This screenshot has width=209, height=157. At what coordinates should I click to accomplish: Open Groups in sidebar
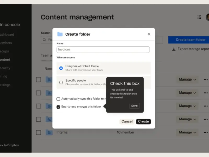pyautogui.click(x=4, y=51)
